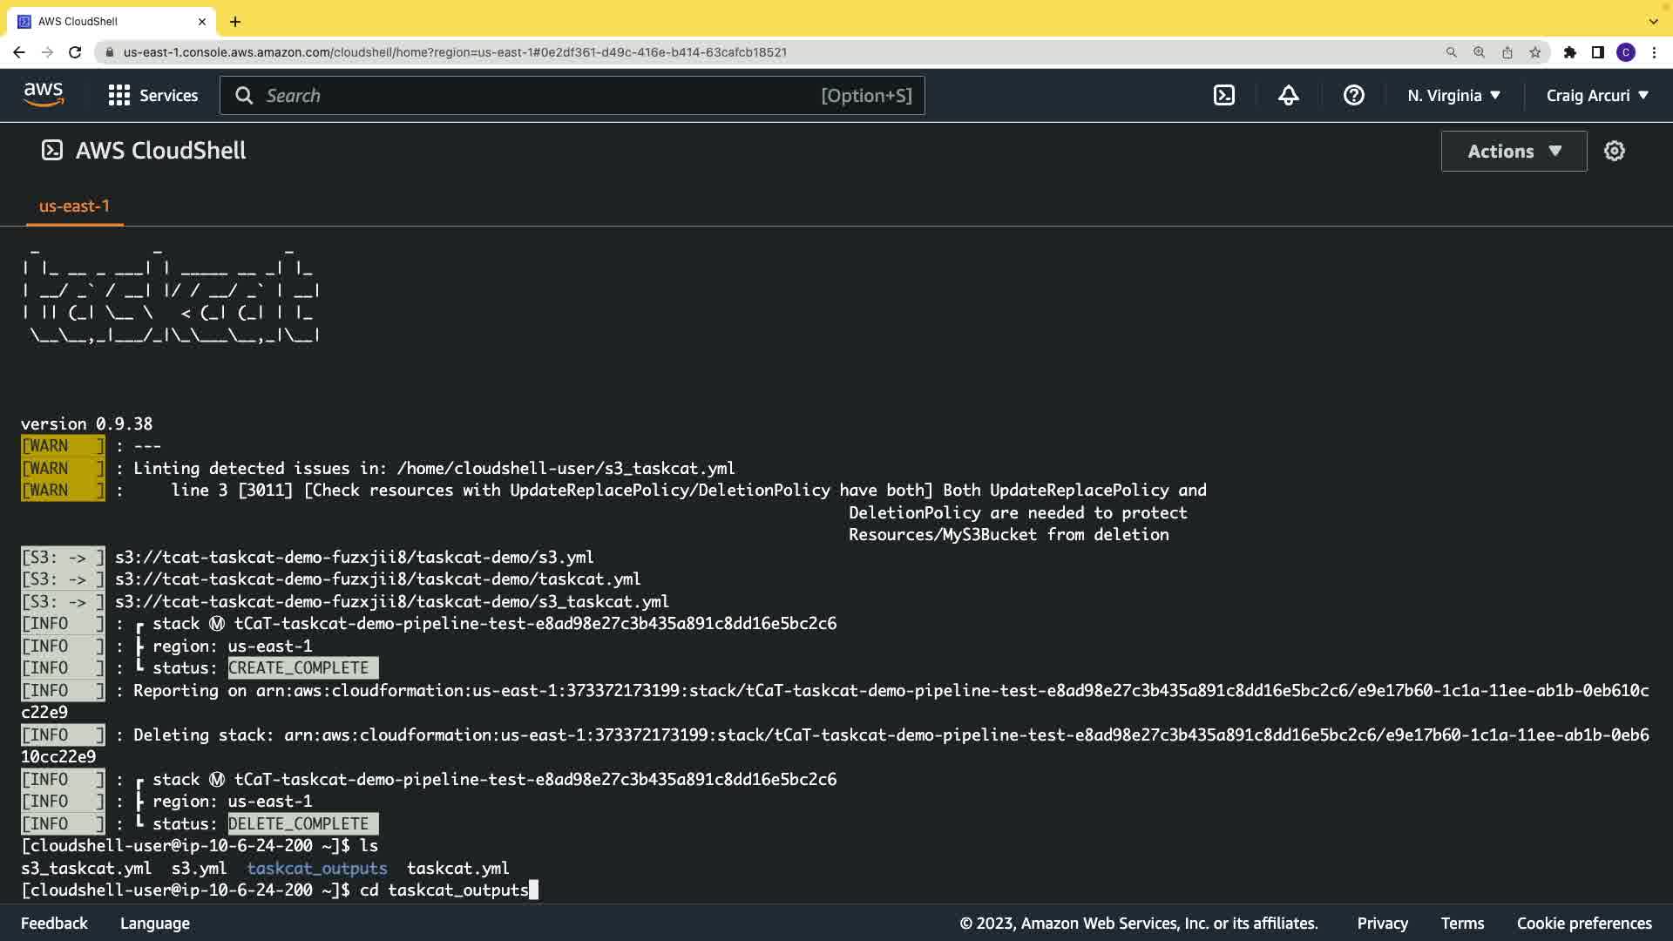Expand the Actions dropdown
This screenshot has width=1673, height=941.
coord(1514,152)
